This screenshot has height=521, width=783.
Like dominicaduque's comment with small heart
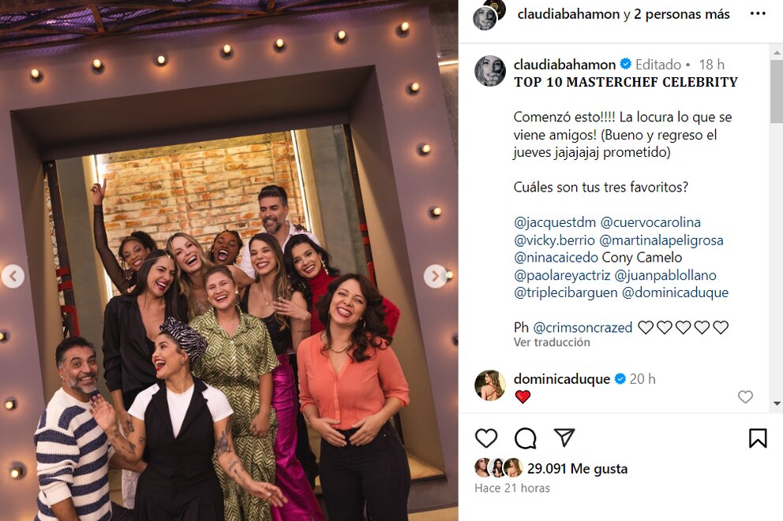(x=745, y=396)
